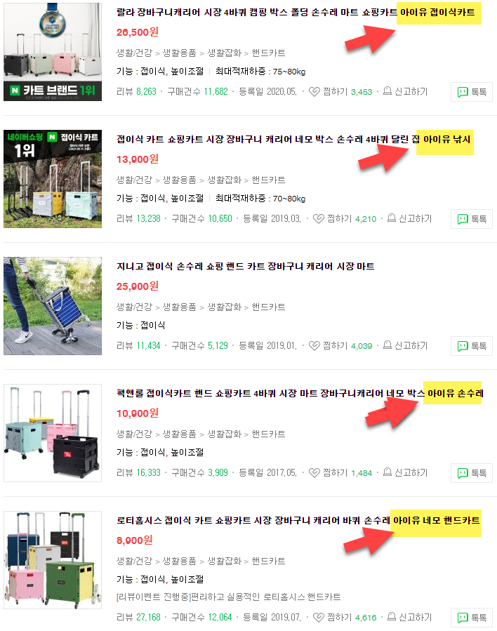This screenshot has height=631, width=497.
Task: Click report bell icon on 8,900원 item
Action: pyautogui.click(x=392, y=616)
